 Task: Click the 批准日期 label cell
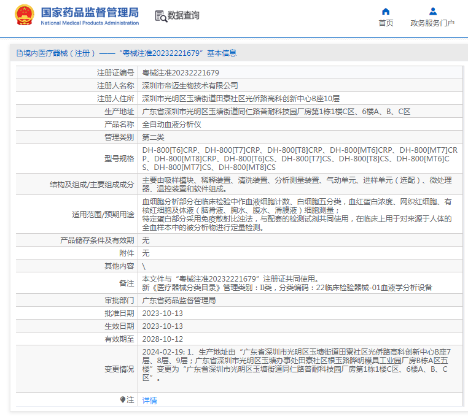coord(77,313)
